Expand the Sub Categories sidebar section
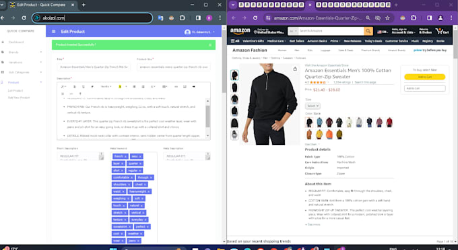The width and height of the screenshot is (458, 250). [41, 72]
